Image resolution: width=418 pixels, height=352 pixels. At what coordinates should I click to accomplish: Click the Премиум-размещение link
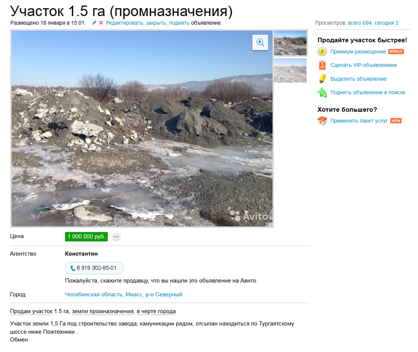coord(358,52)
